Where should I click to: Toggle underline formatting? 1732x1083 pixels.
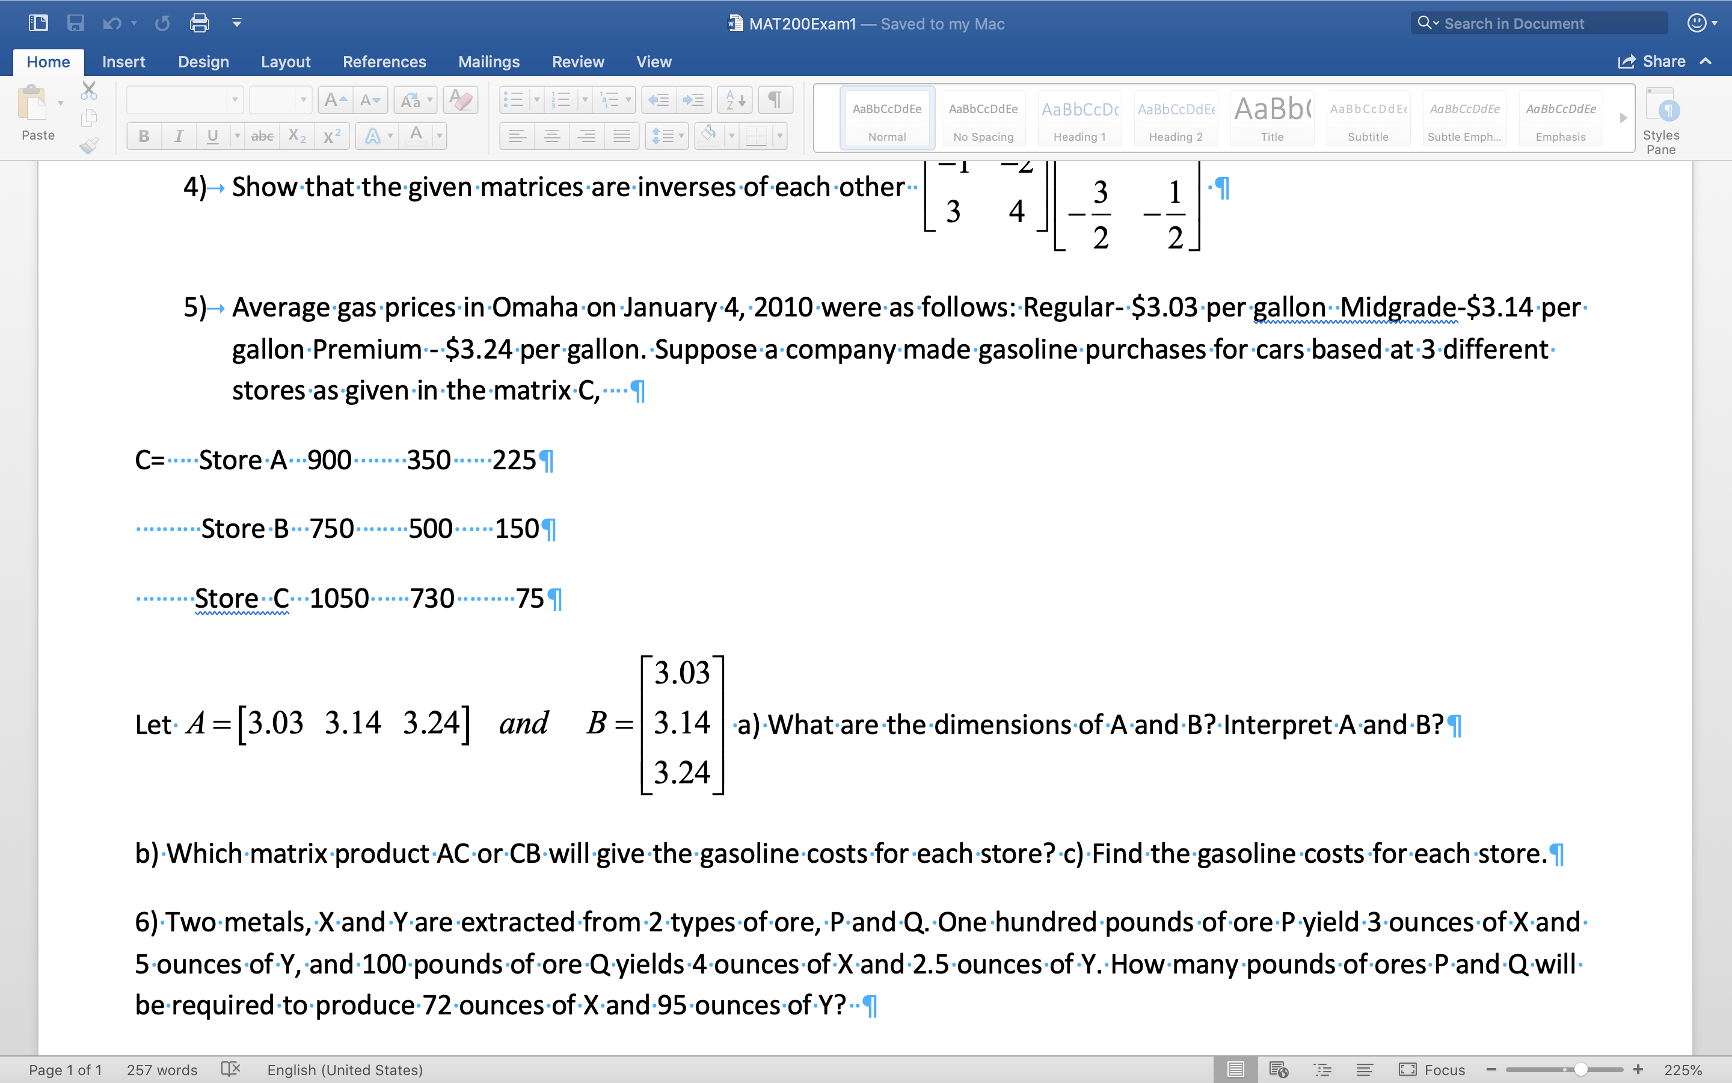(212, 136)
